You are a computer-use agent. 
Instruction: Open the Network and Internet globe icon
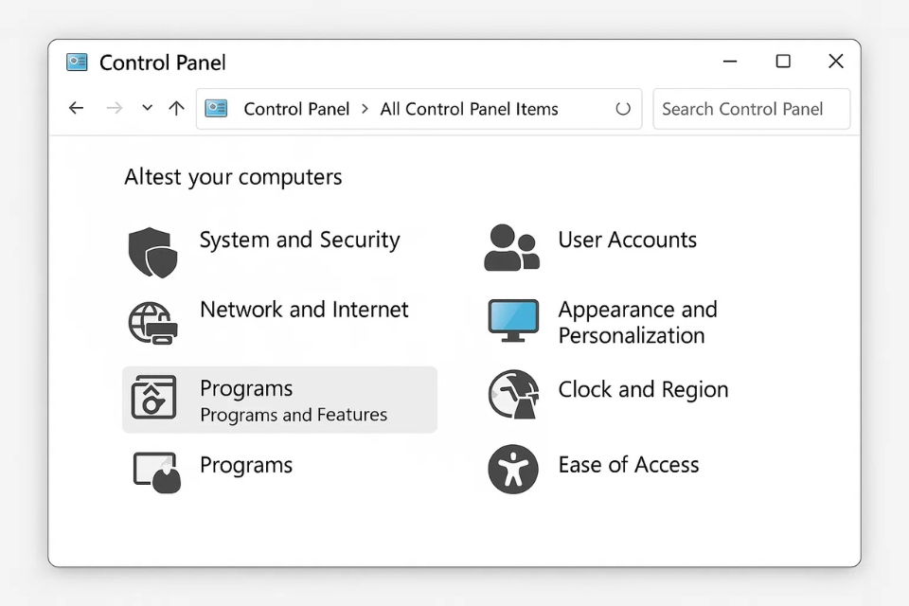click(152, 323)
